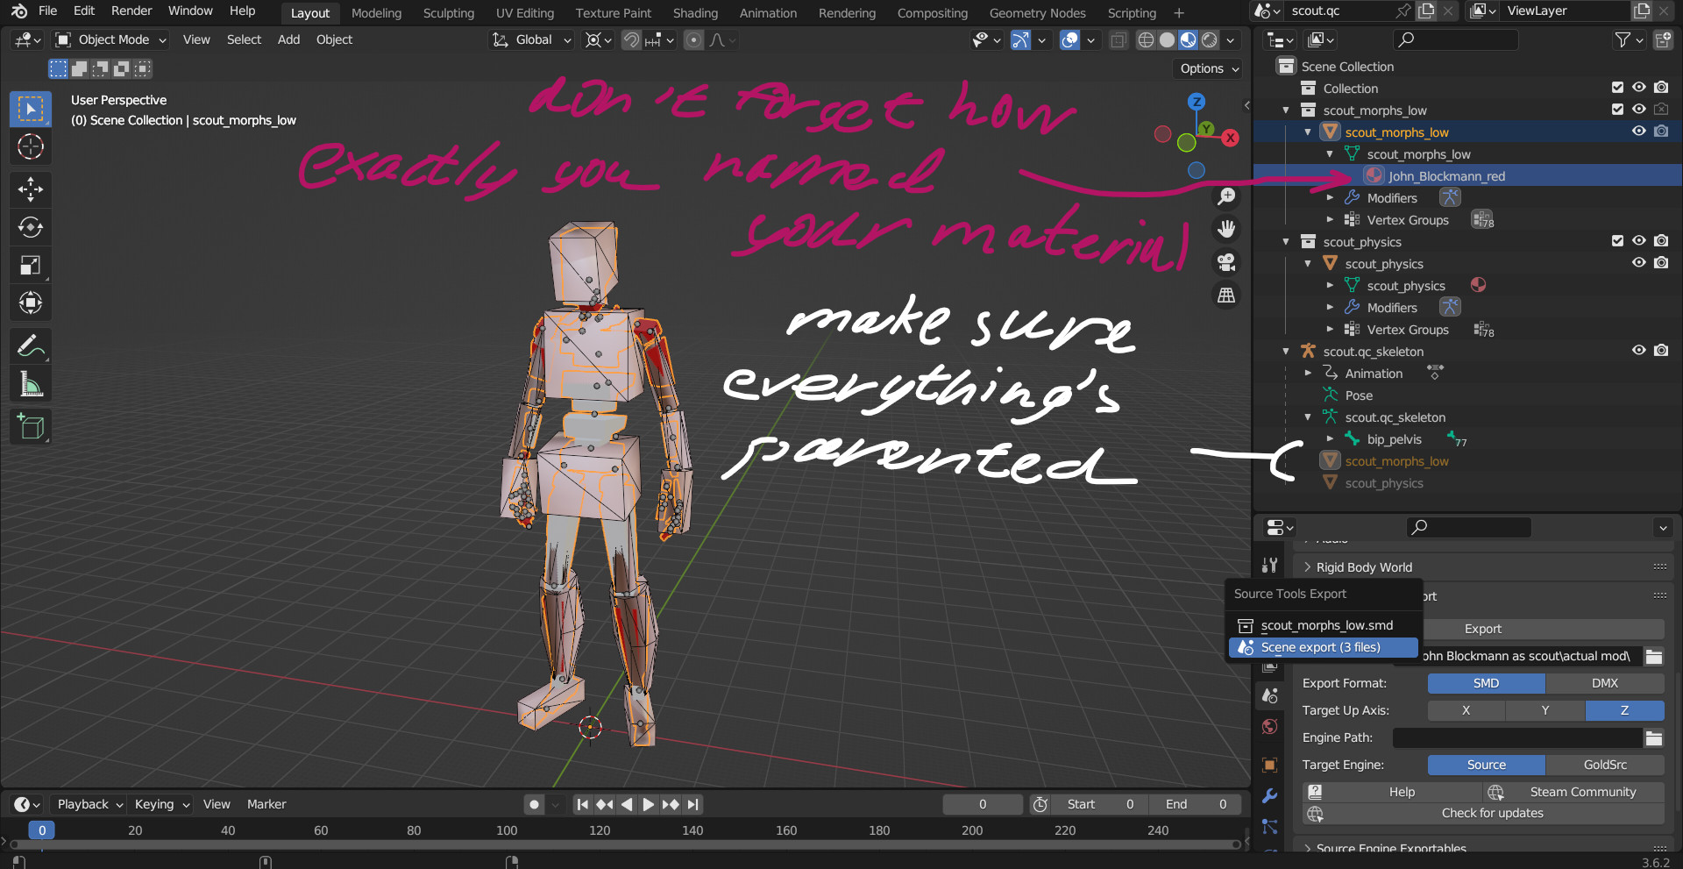Click the Check for updates button
This screenshot has width=1683, height=869.
pyautogui.click(x=1491, y=813)
